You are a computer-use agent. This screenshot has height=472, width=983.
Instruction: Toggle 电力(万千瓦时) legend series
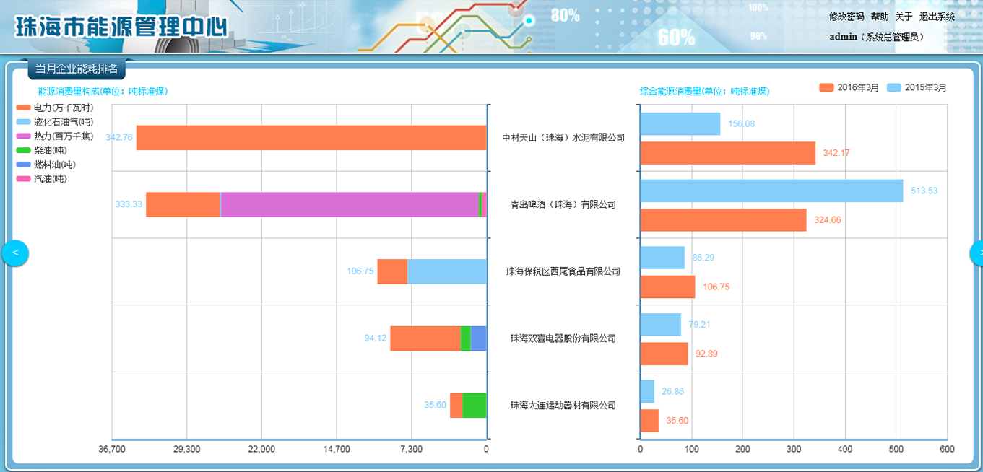click(x=55, y=108)
